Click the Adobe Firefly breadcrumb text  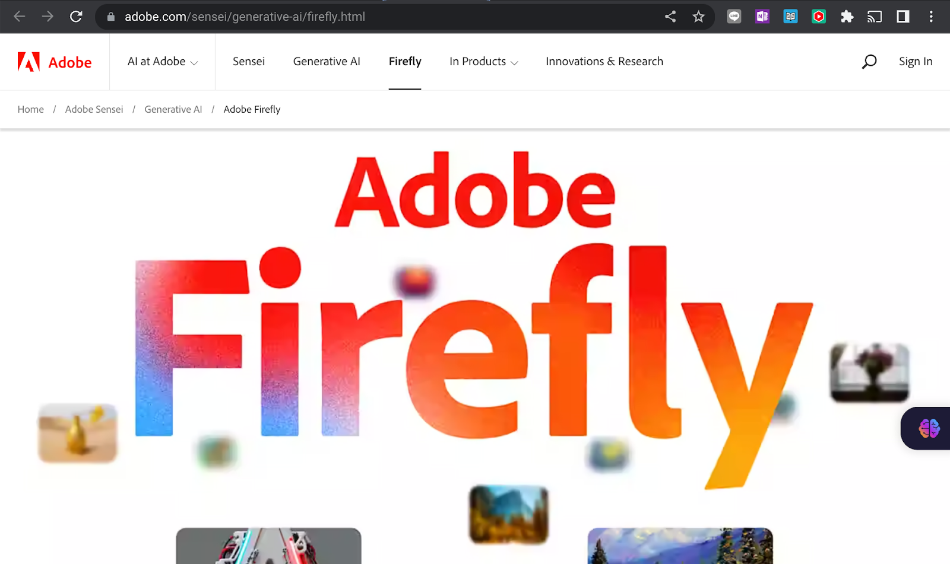252,109
